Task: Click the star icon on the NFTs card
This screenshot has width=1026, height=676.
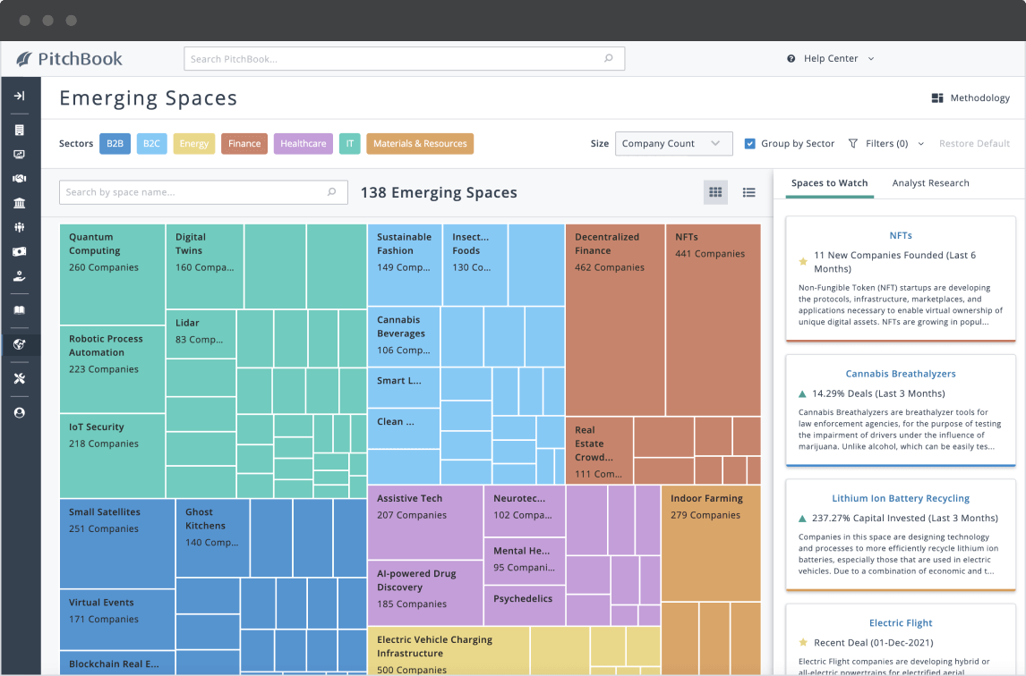Action: (x=803, y=261)
